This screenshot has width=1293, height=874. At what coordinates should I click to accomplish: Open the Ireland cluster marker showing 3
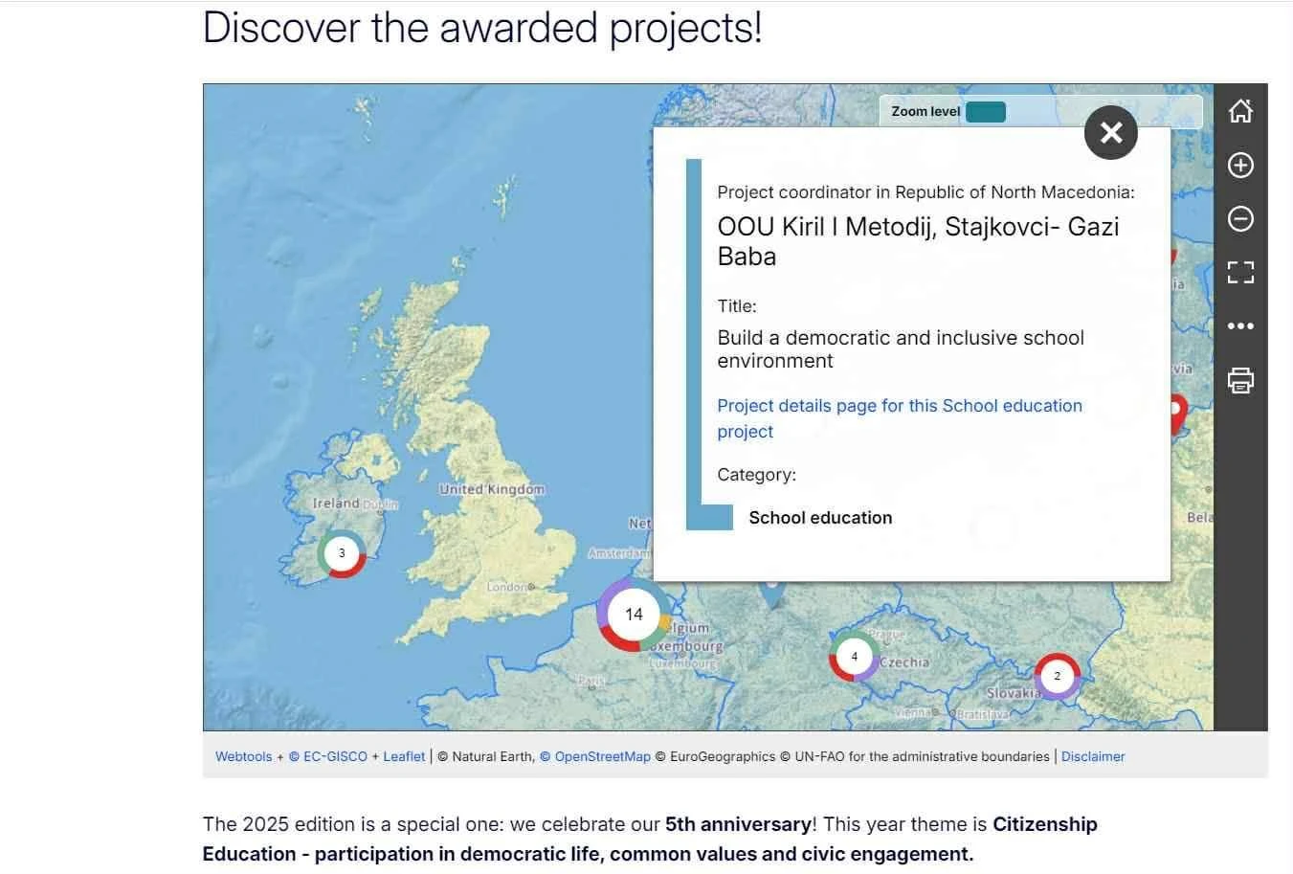[342, 553]
